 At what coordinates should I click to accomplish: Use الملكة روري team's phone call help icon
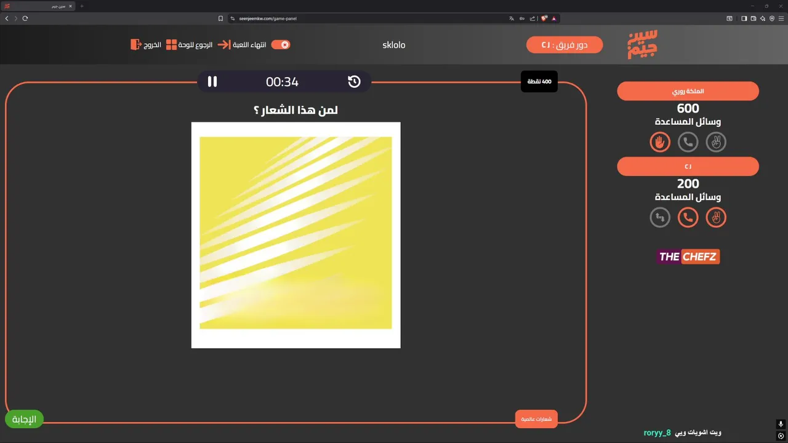[688, 142]
